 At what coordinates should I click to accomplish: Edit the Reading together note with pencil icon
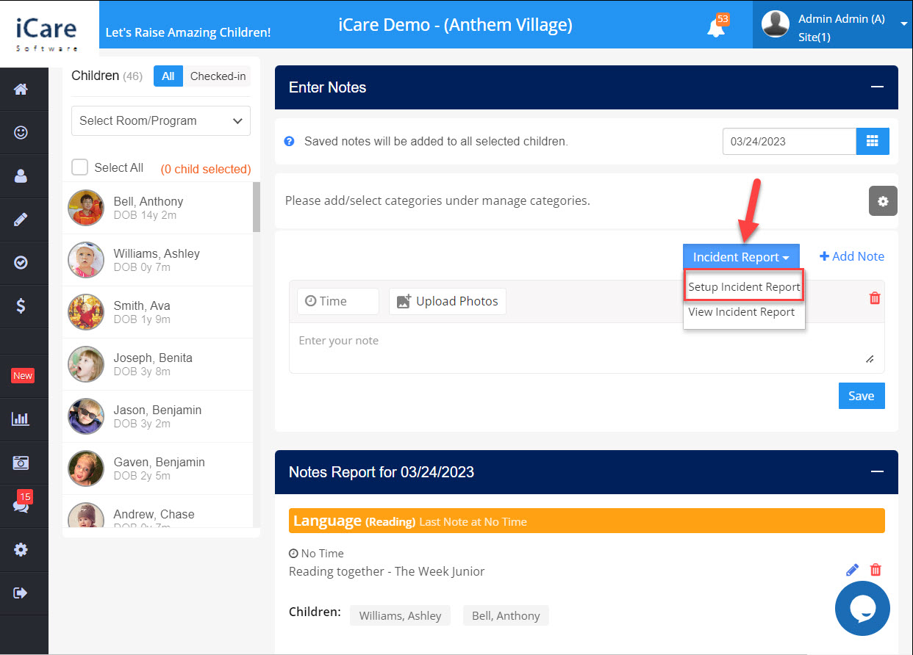(x=853, y=570)
